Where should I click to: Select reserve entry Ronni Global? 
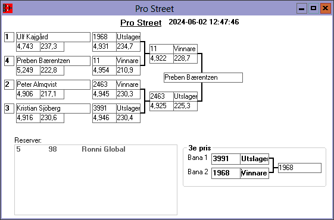tap(104, 149)
